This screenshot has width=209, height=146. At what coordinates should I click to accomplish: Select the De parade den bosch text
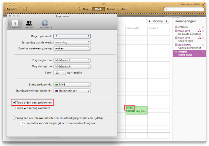coord(189,34)
